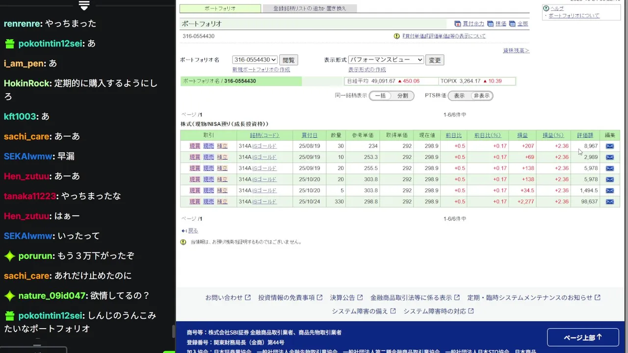Click the 変更 button

point(435,60)
